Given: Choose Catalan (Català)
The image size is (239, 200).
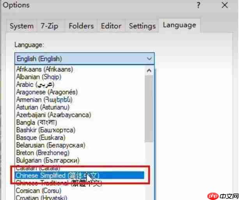Looking at the screenshot, I should tap(80, 168).
